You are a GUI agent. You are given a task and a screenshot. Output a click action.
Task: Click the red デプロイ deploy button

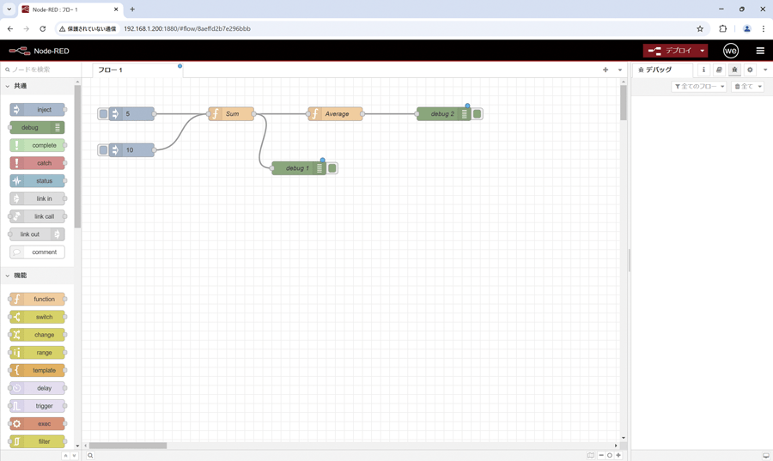coord(670,51)
